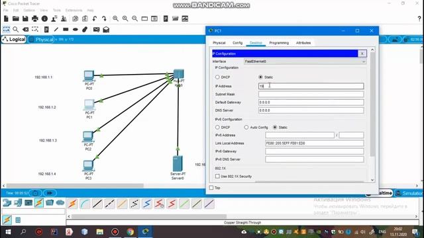
Task: Open the Network Information icon
Action: pyautogui.click(x=44, y=19)
